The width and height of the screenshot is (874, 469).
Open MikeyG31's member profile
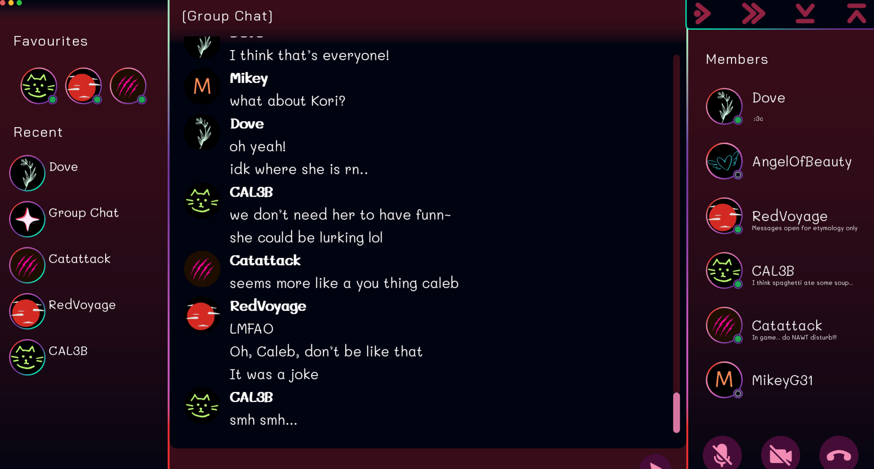pos(782,380)
